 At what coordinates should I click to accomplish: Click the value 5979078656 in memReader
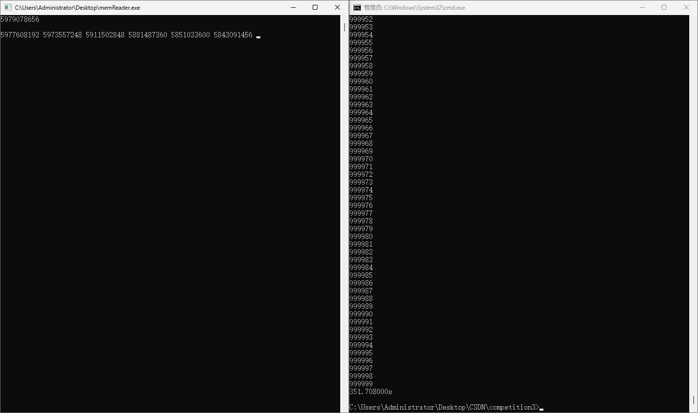coord(20,19)
